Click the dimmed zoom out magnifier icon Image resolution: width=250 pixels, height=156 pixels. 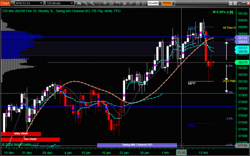pyautogui.click(x=98, y=3)
